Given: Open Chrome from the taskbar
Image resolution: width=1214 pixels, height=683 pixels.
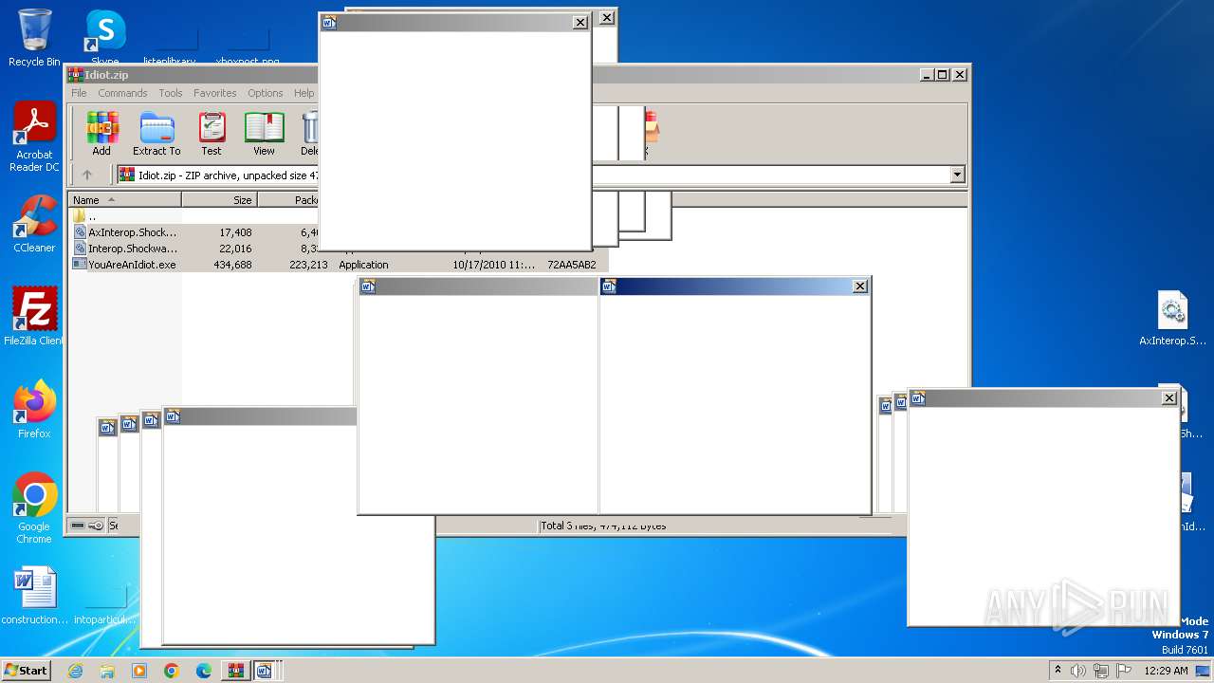Looking at the screenshot, I should tap(172, 671).
